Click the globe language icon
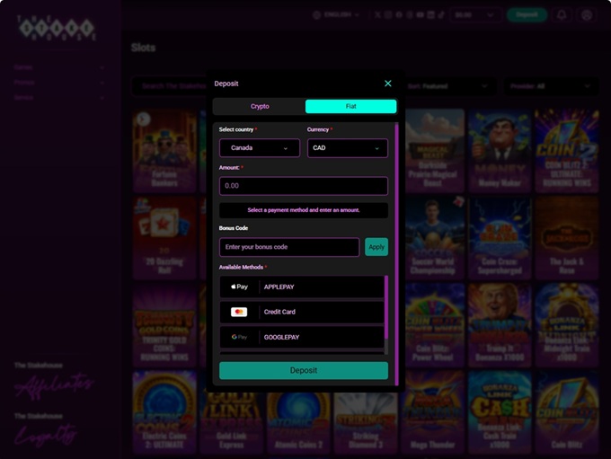This screenshot has height=459, width=611. pos(317,14)
